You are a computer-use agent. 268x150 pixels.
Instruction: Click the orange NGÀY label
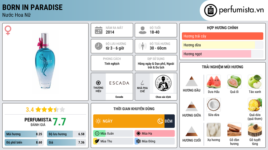108,121
